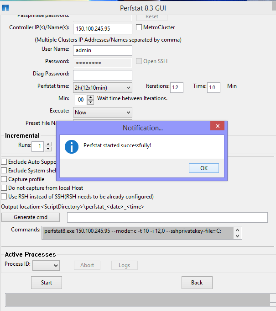Click the Generate cmd button

tap(31, 217)
